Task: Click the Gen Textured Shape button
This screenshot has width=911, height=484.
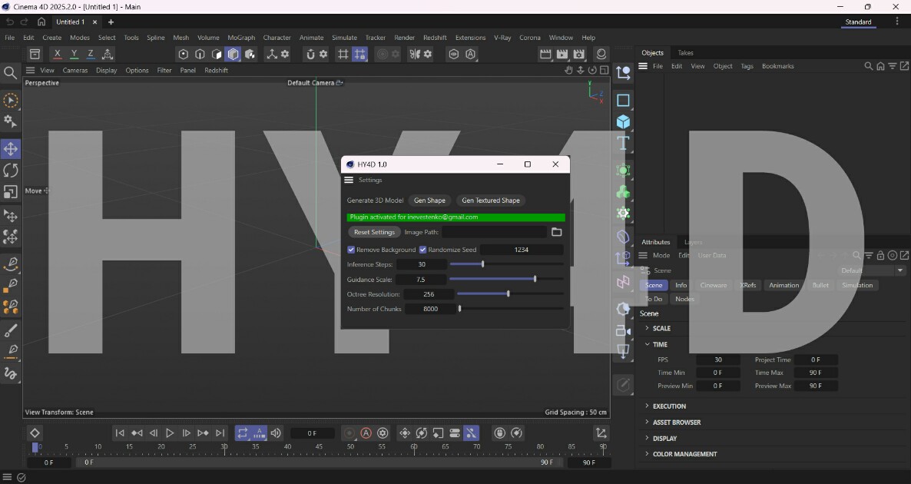Action: click(x=491, y=201)
